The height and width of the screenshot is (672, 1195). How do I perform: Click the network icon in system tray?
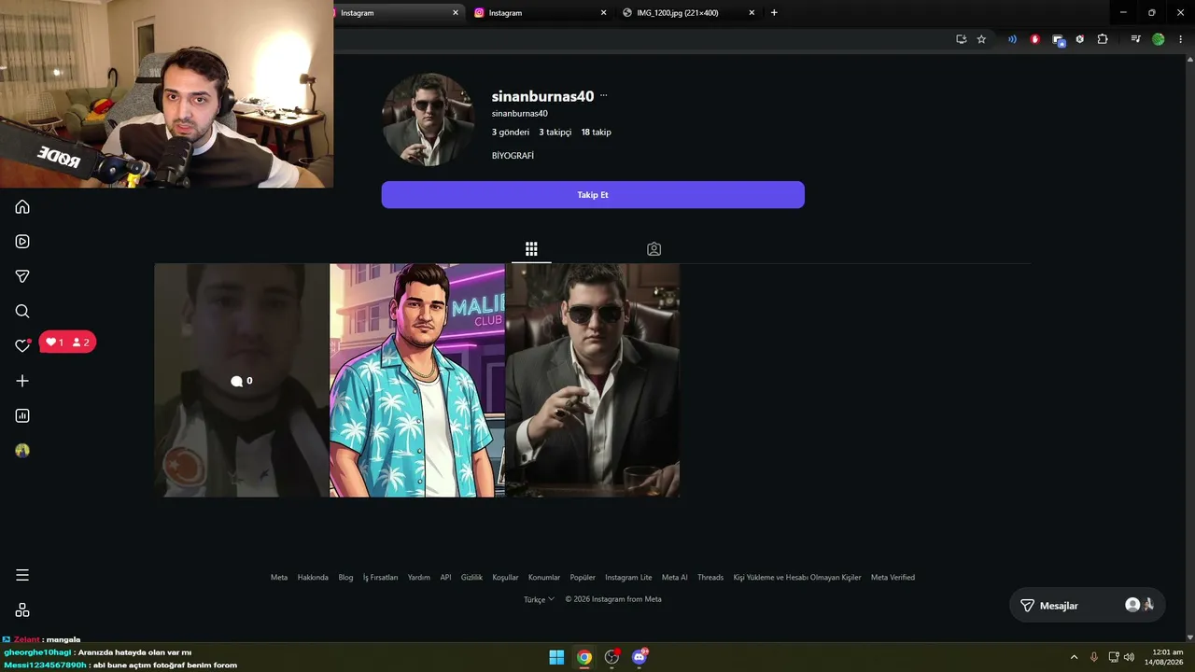click(1113, 657)
